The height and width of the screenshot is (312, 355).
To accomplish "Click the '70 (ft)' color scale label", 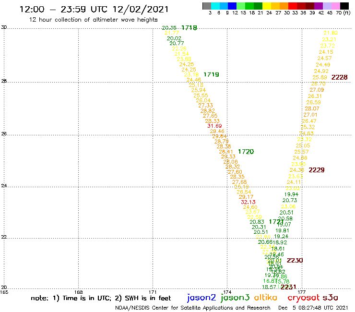I will click(343, 13).
